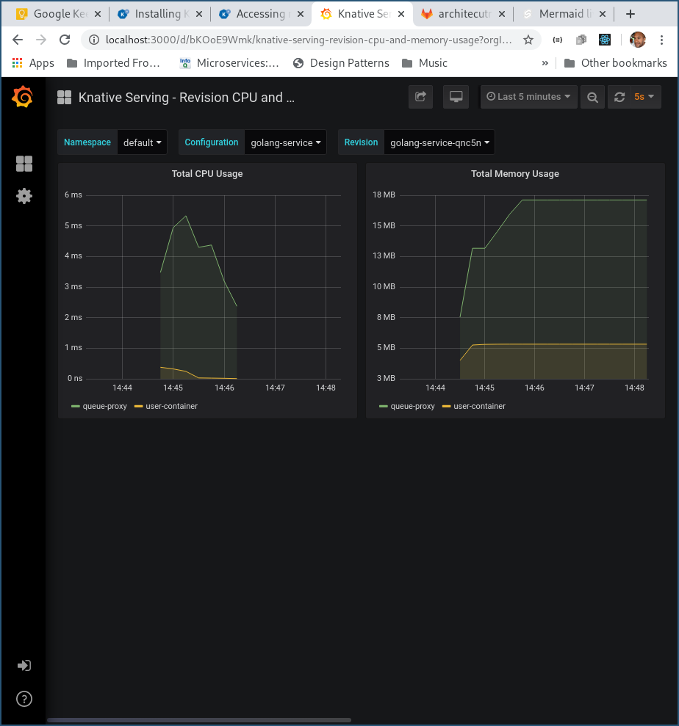Cycle view mode with the monitor icon

pyautogui.click(x=456, y=97)
